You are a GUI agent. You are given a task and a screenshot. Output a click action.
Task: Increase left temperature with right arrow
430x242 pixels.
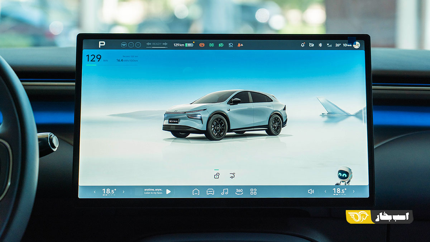(124, 192)
